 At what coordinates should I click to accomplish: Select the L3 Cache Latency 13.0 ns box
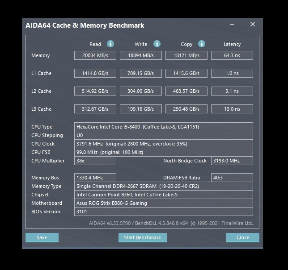tap(232, 109)
